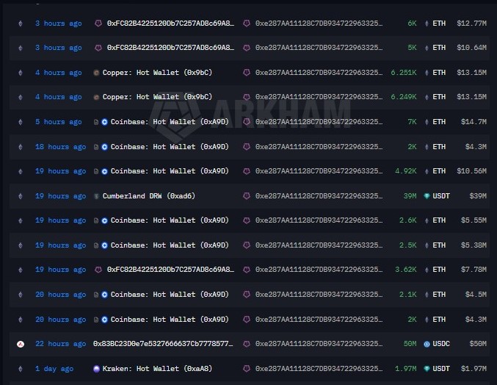Open '5 hours ago' transaction timestamp
The height and width of the screenshot is (385, 497).
tap(58, 122)
